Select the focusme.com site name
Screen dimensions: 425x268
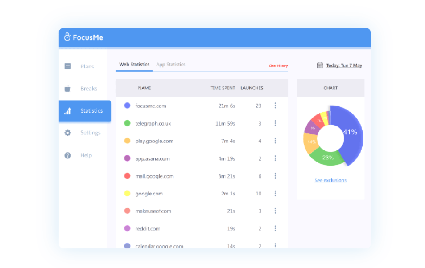click(x=151, y=106)
